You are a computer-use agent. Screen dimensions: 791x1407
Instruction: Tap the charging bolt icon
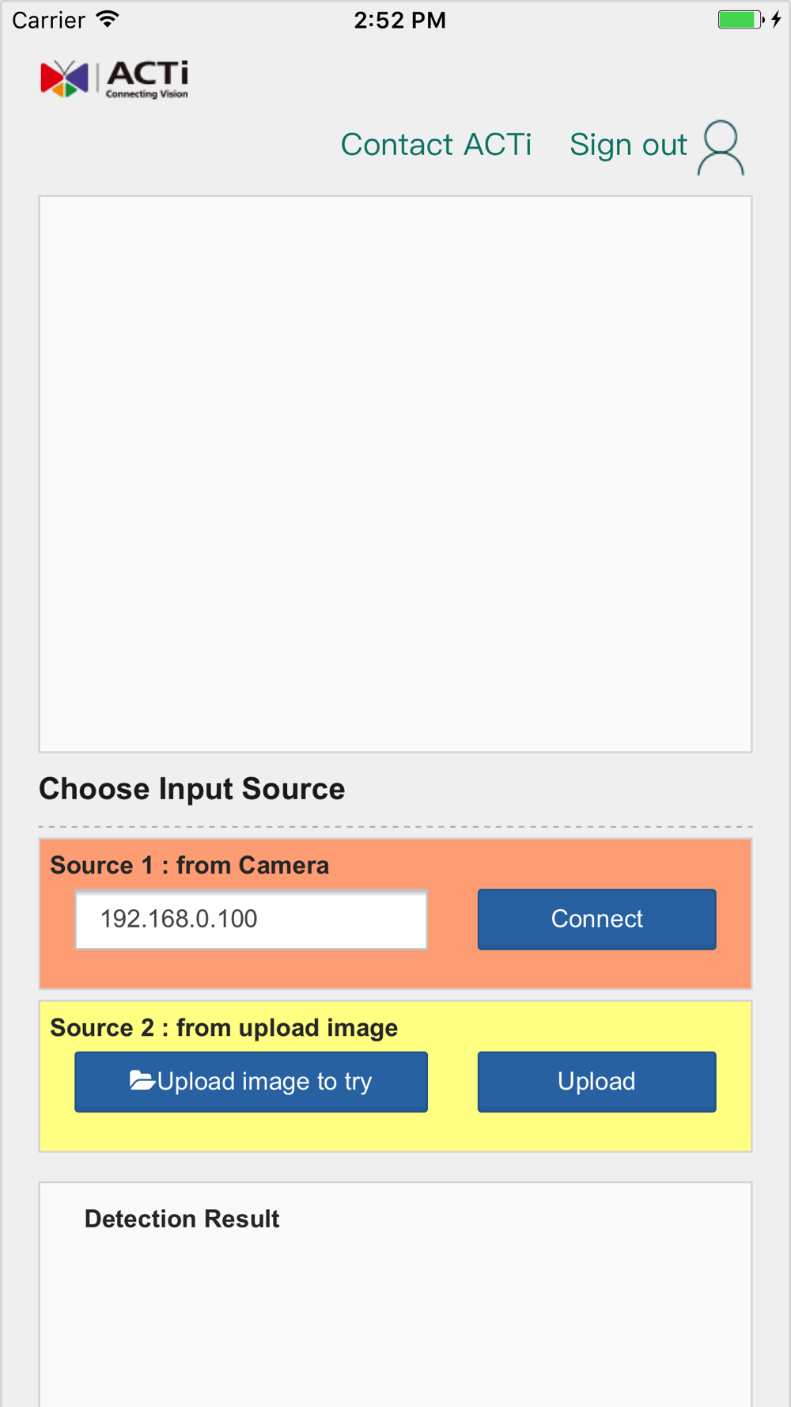coord(777,20)
